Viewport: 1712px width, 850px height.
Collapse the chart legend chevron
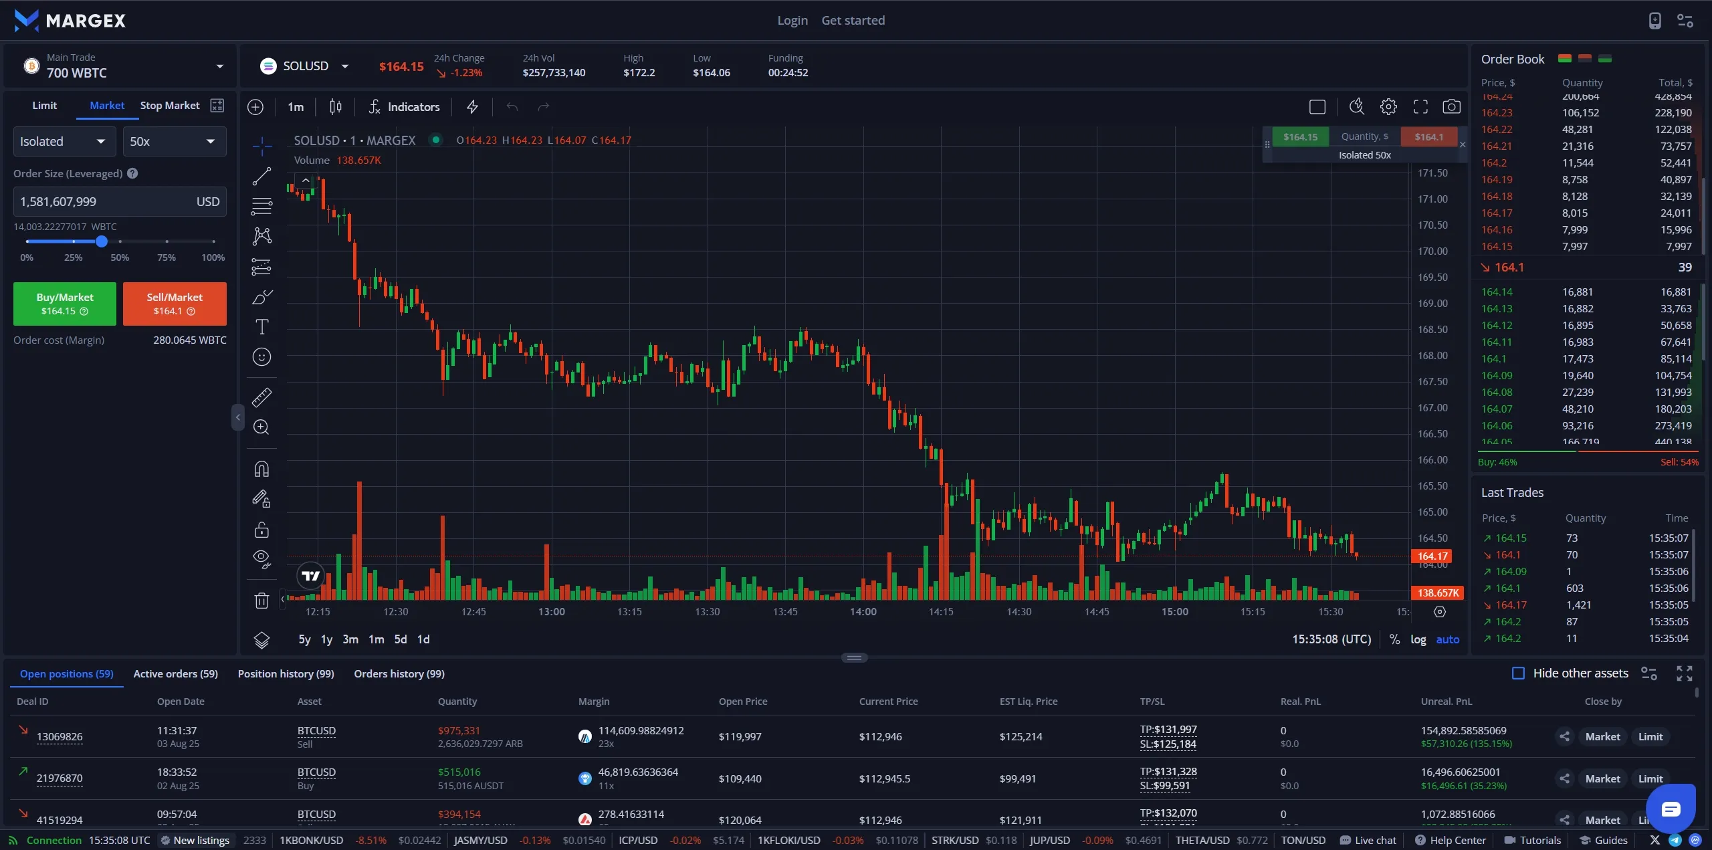tap(306, 181)
